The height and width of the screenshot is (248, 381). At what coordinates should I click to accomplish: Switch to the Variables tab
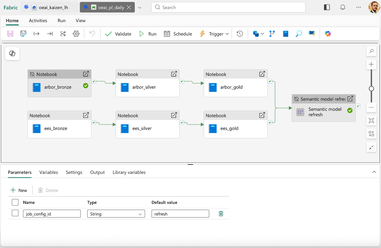click(49, 172)
